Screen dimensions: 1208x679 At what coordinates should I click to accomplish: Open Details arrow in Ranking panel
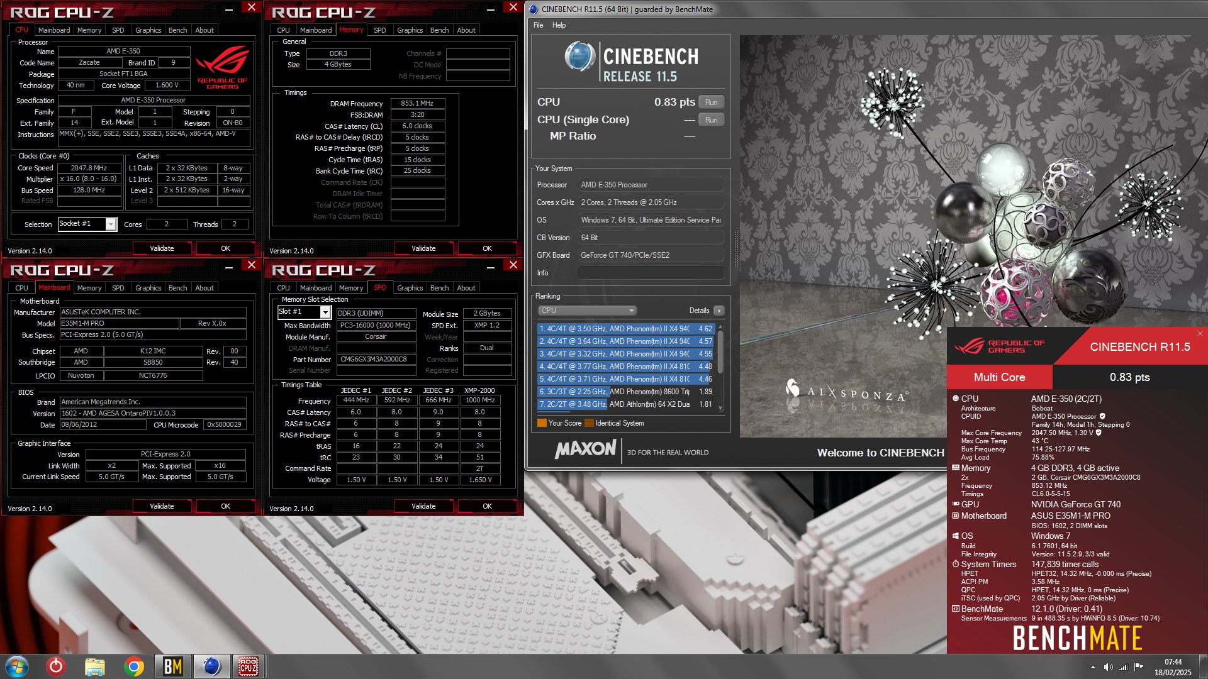pos(719,311)
